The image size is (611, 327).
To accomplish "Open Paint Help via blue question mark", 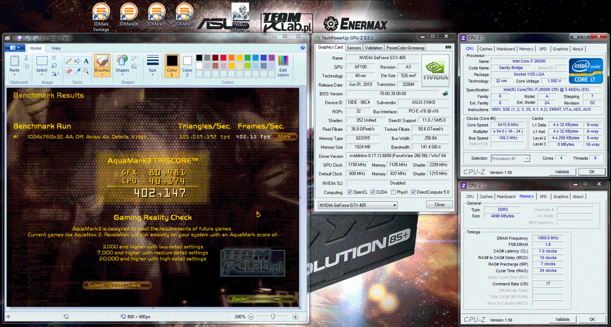I will click(x=302, y=48).
